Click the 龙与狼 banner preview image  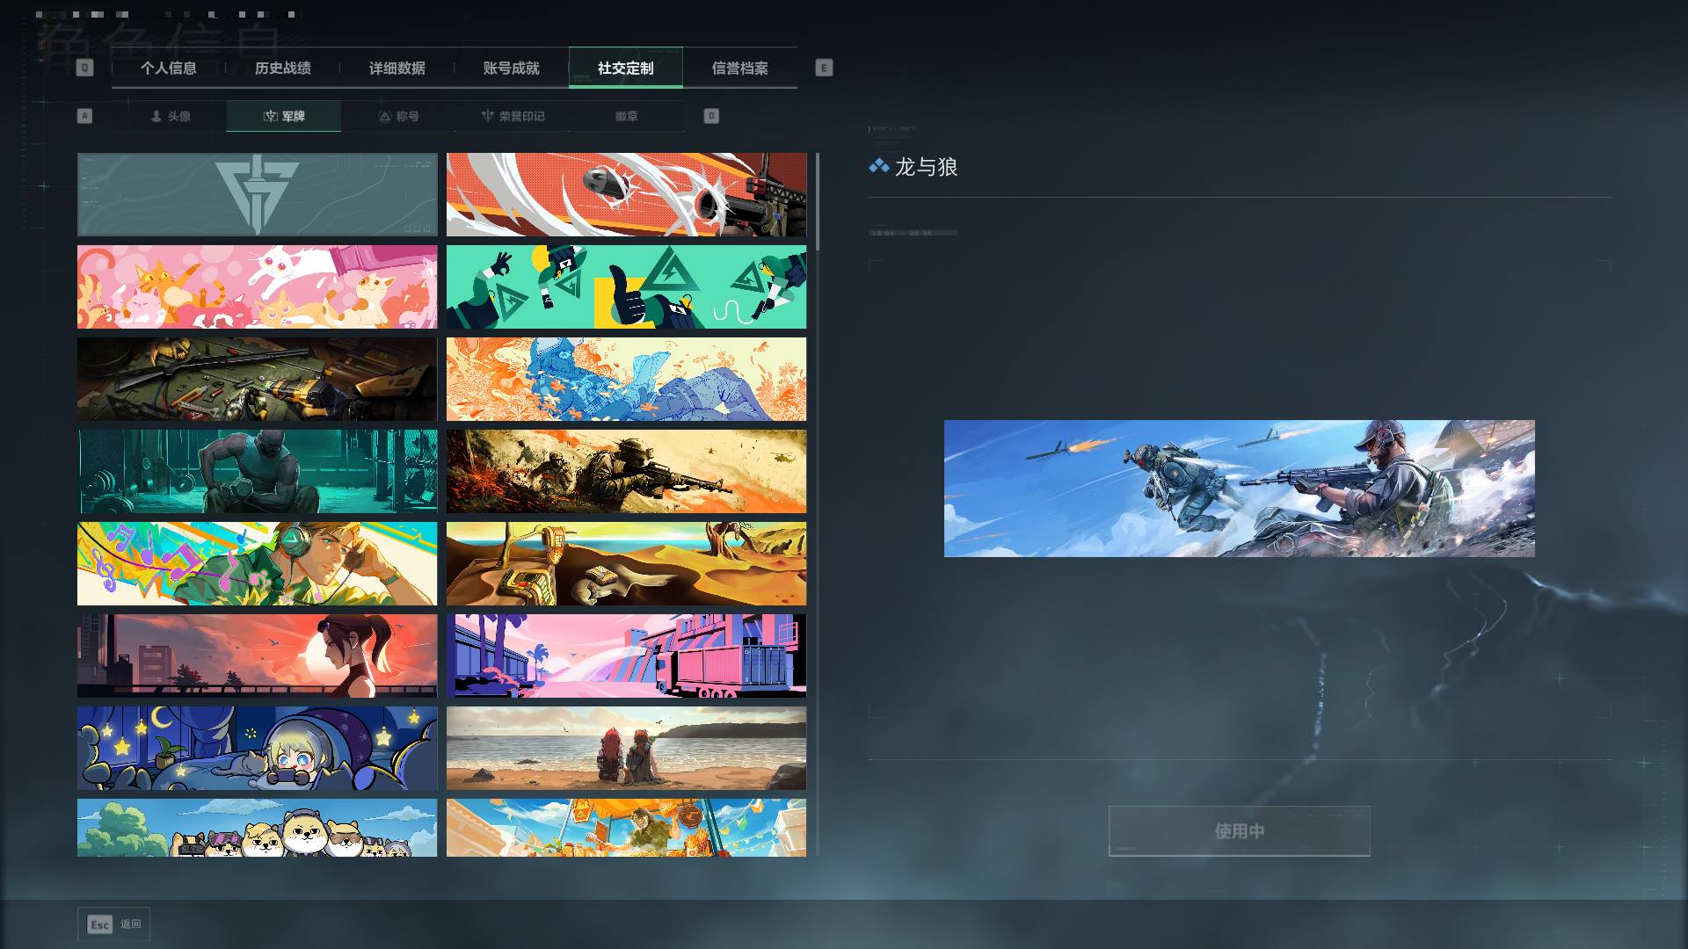[1240, 489]
